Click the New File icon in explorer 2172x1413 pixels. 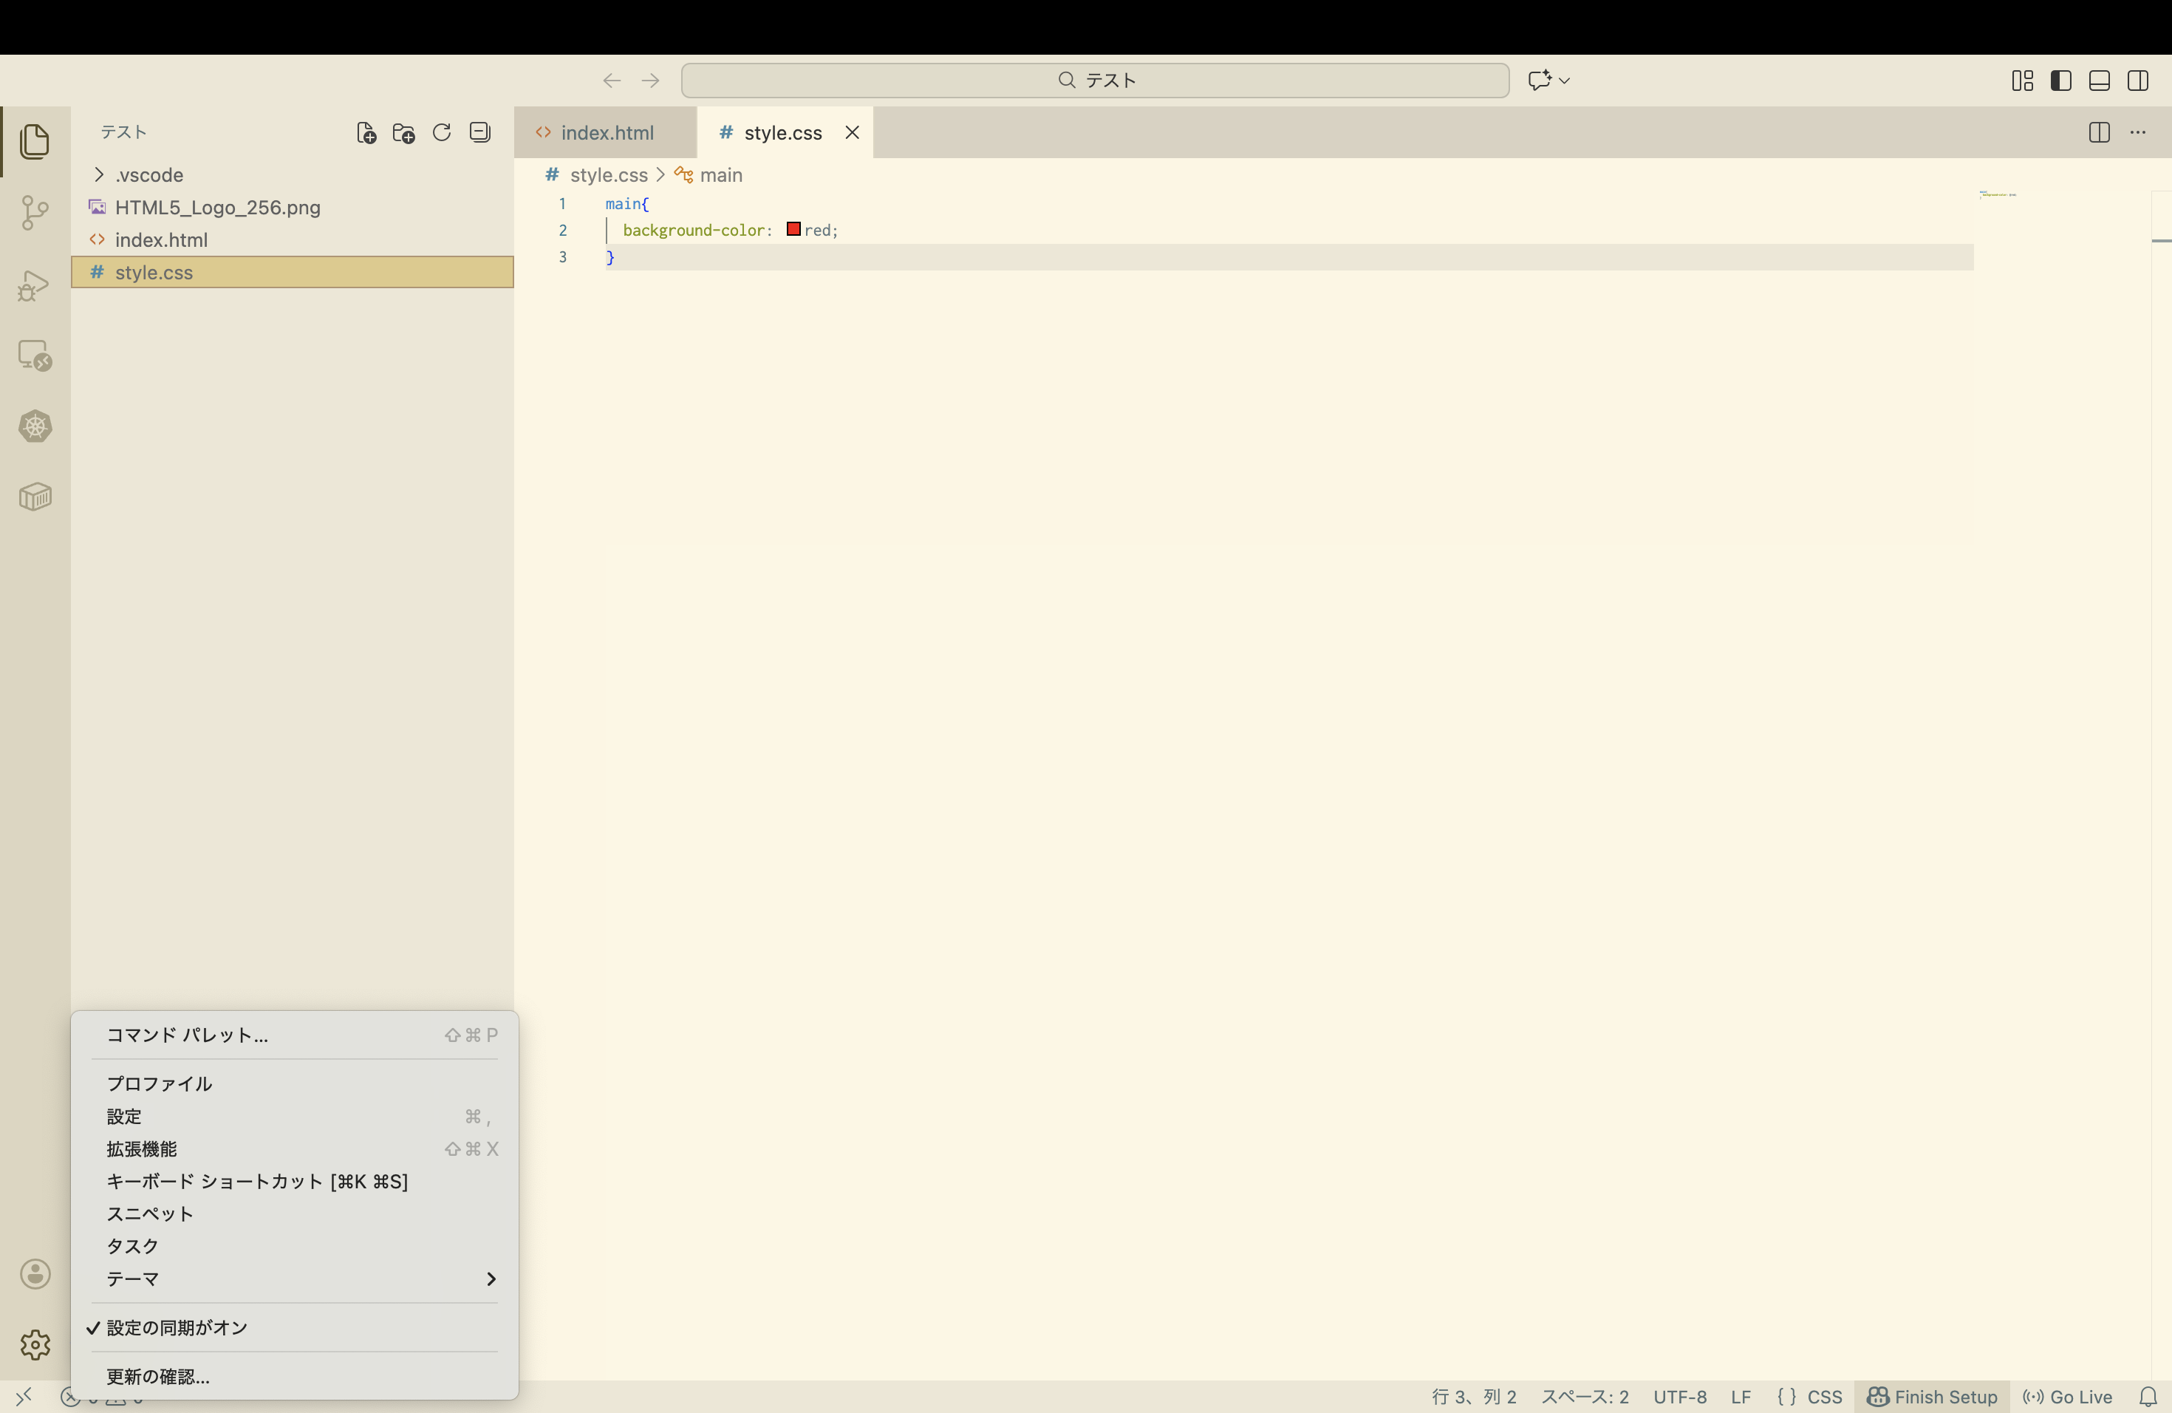tap(366, 133)
